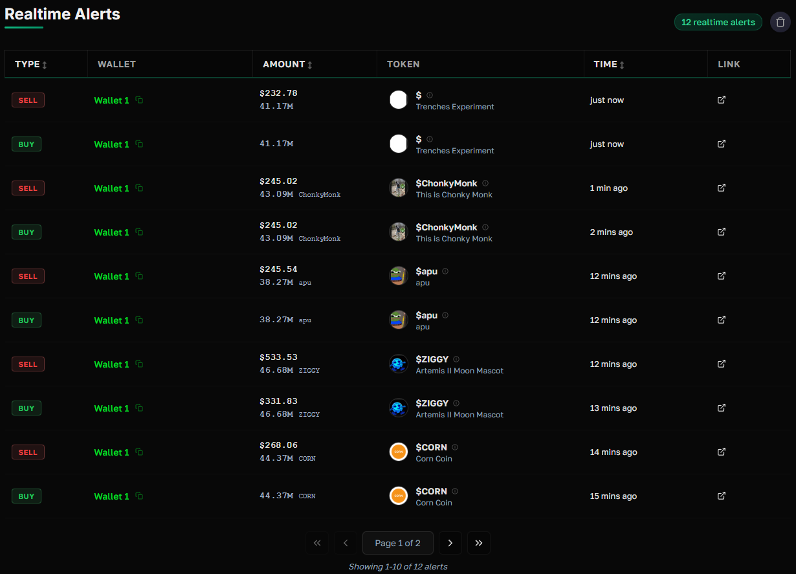This screenshot has height=574, width=796.
Task: Open external link for apu SELL row
Action: click(722, 276)
